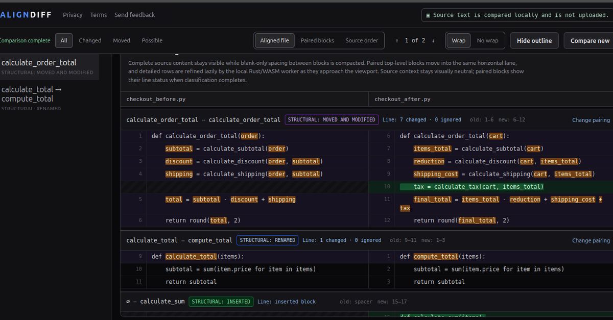This screenshot has width=613, height=320.
Task: Filter by Possible matches
Action: click(x=152, y=40)
